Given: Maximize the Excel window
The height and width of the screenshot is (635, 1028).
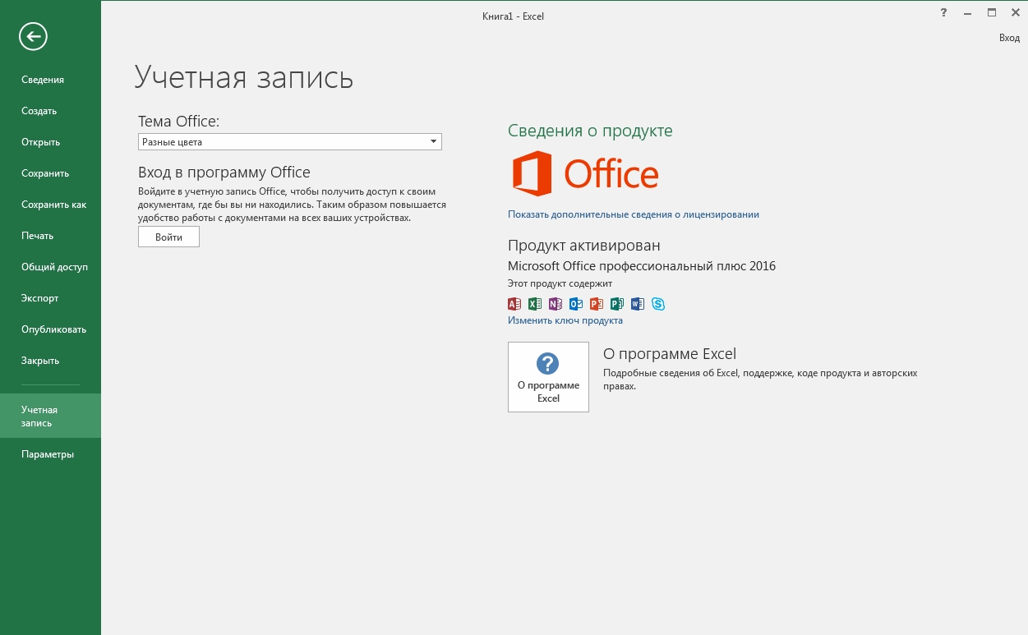Looking at the screenshot, I should coord(992,13).
